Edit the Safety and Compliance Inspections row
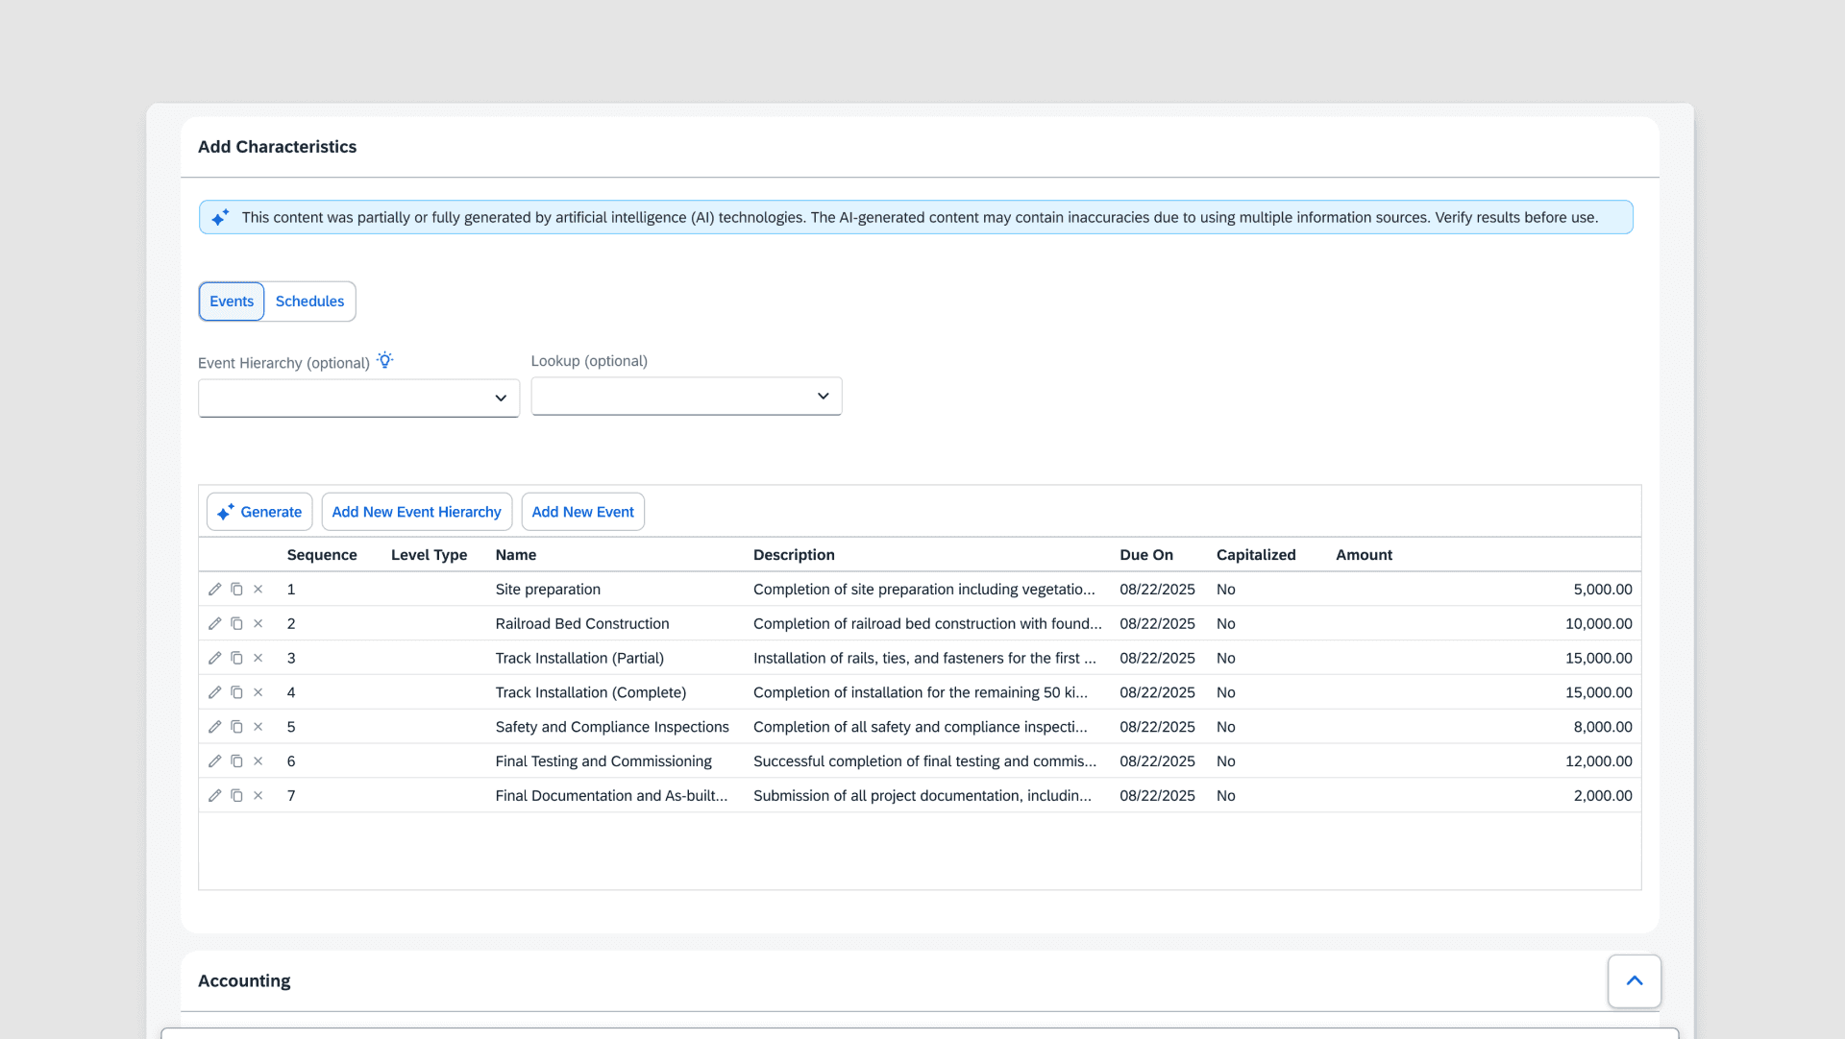The image size is (1845, 1039). [215, 727]
